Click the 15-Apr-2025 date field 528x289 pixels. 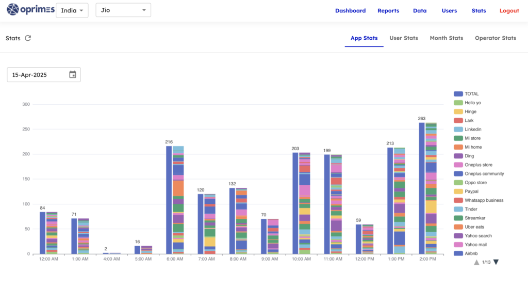(44, 74)
